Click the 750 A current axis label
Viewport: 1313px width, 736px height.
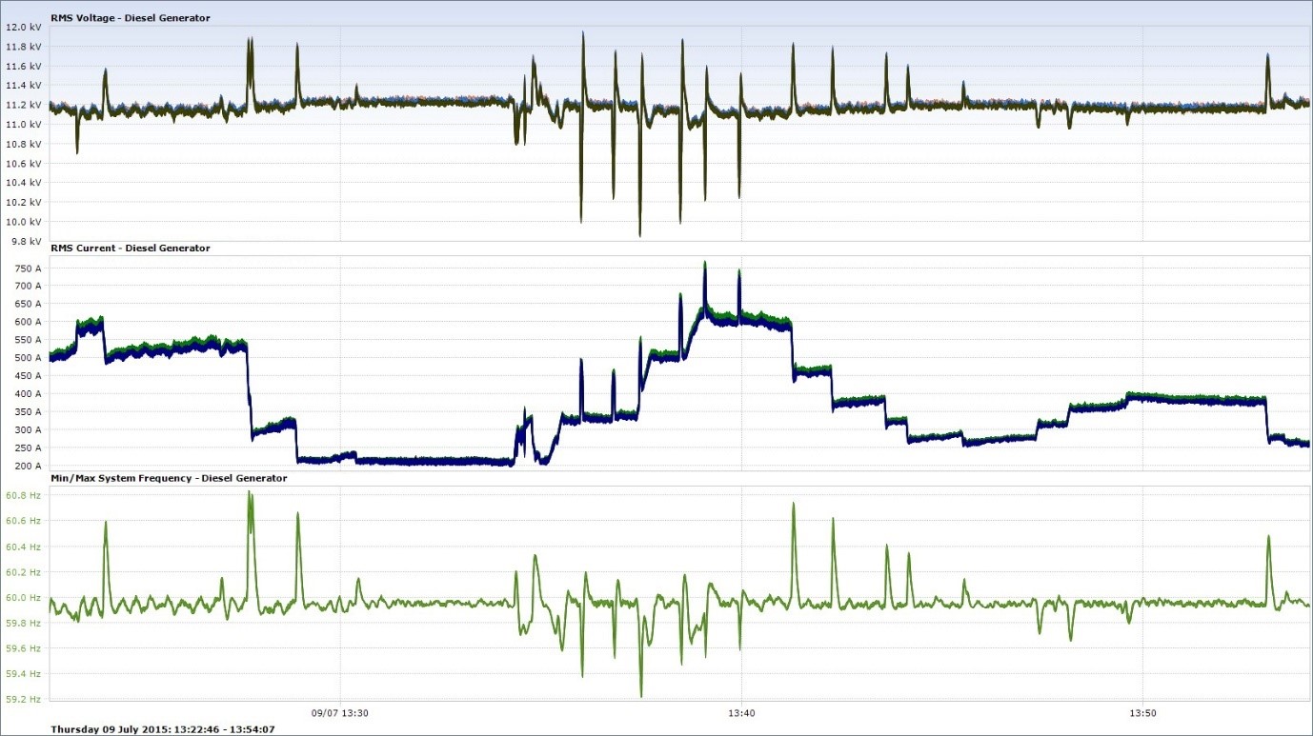[x=28, y=269]
